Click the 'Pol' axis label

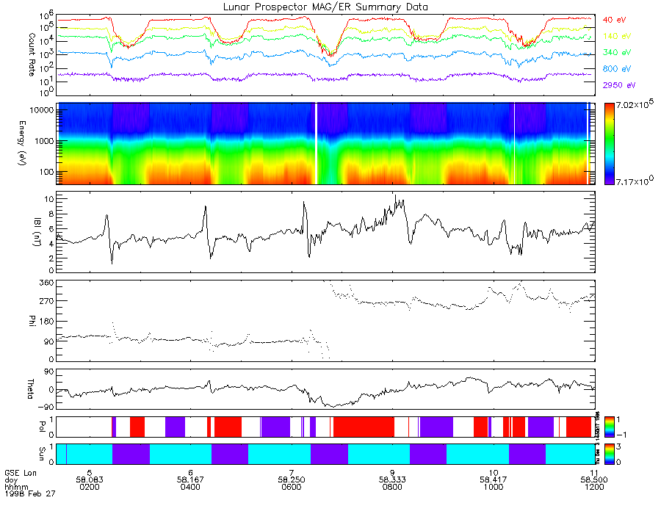click(41, 427)
